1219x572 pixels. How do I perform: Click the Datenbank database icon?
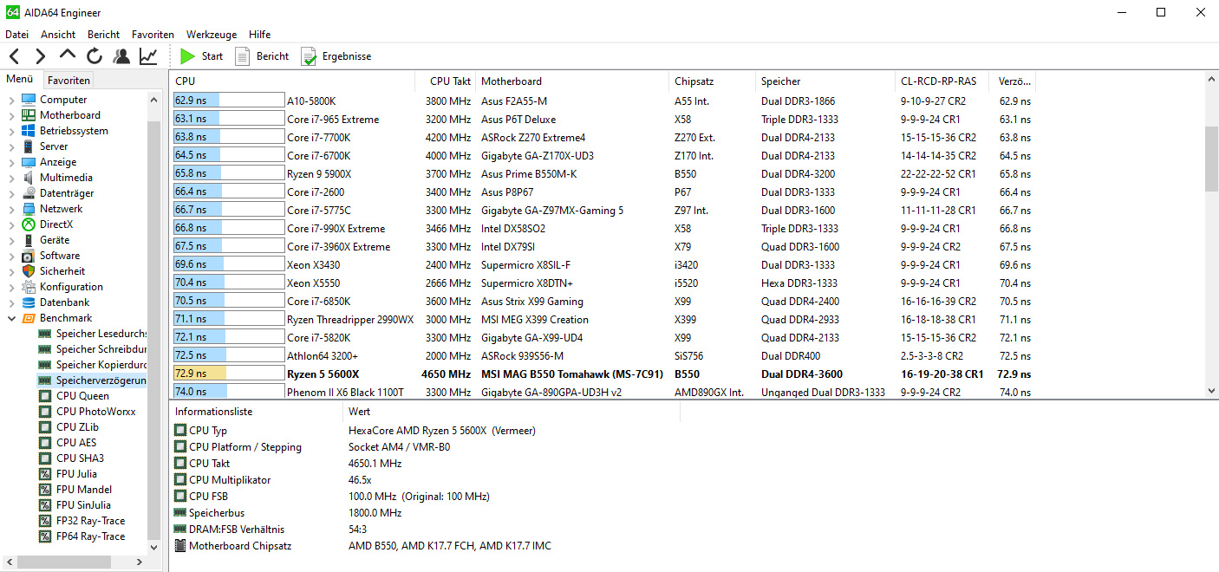pos(29,302)
